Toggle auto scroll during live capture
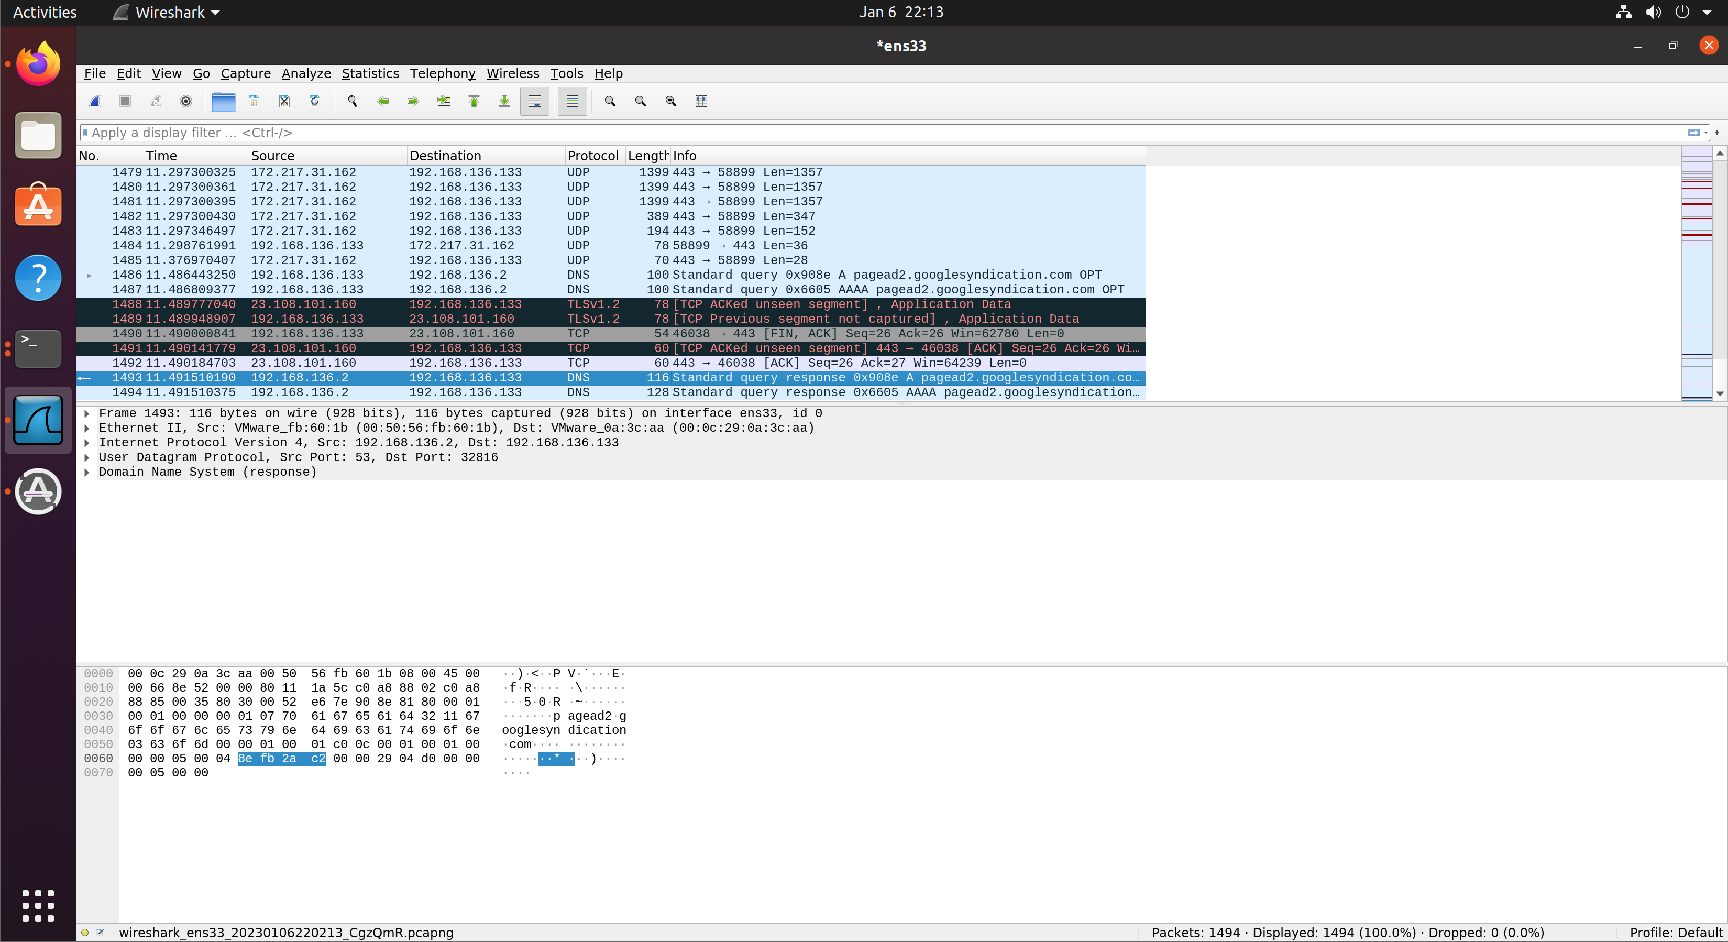 pos(535,101)
